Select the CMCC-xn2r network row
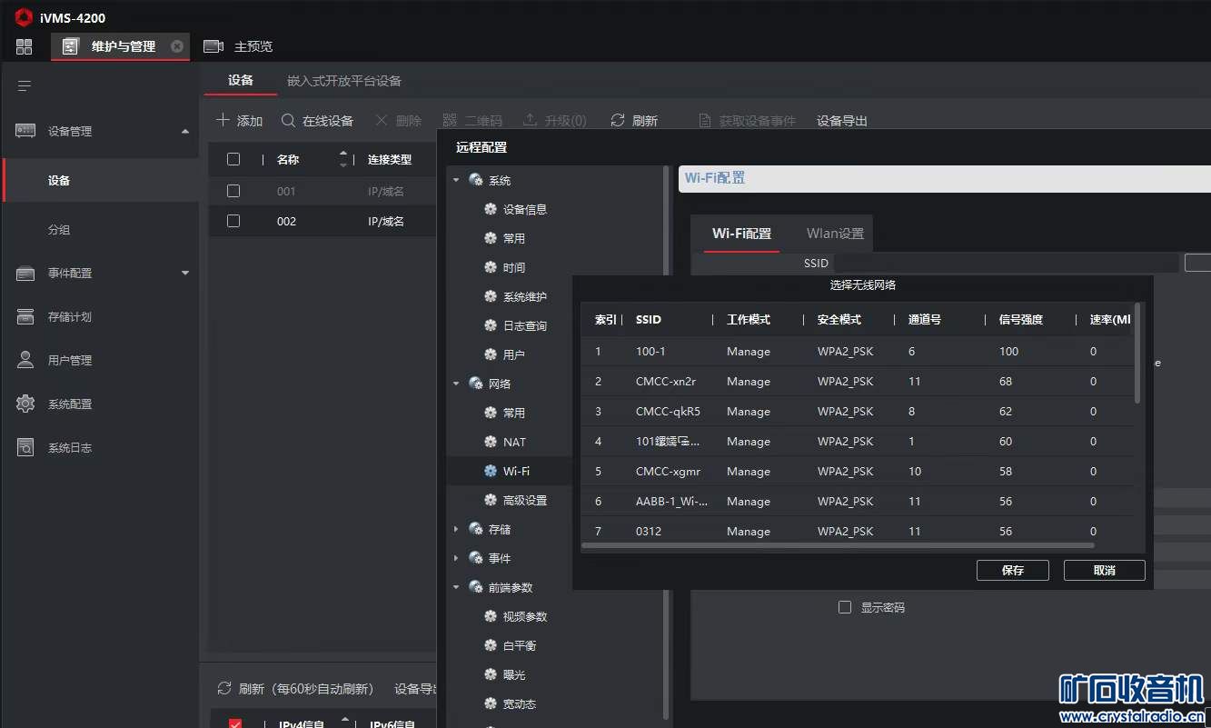The image size is (1211, 728). click(x=857, y=381)
